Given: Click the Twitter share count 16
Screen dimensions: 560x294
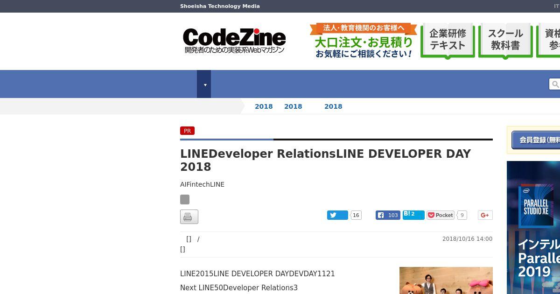Looking at the screenshot, I should tap(356, 215).
